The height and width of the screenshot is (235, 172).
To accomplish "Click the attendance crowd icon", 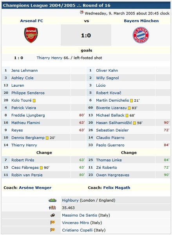I will point(53,208).
